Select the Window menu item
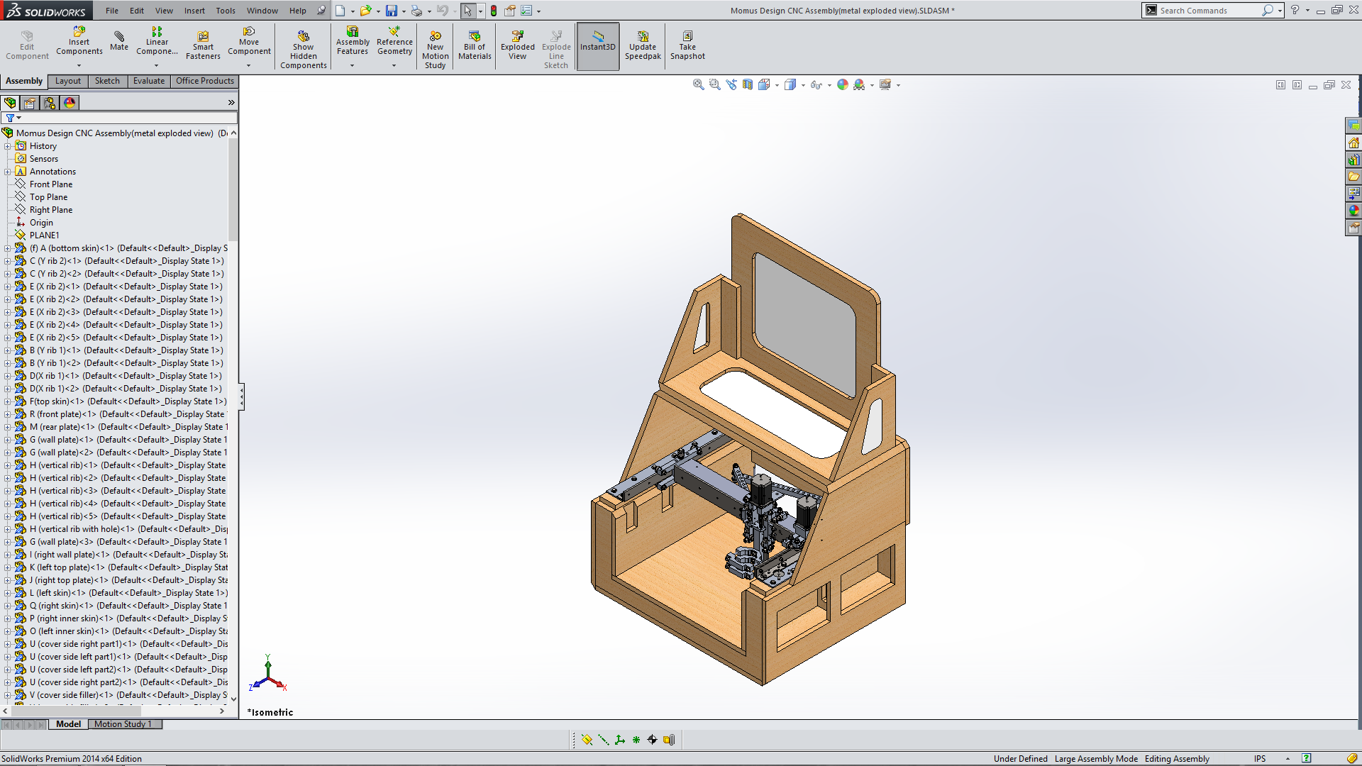The width and height of the screenshot is (1362, 766). pos(261,11)
